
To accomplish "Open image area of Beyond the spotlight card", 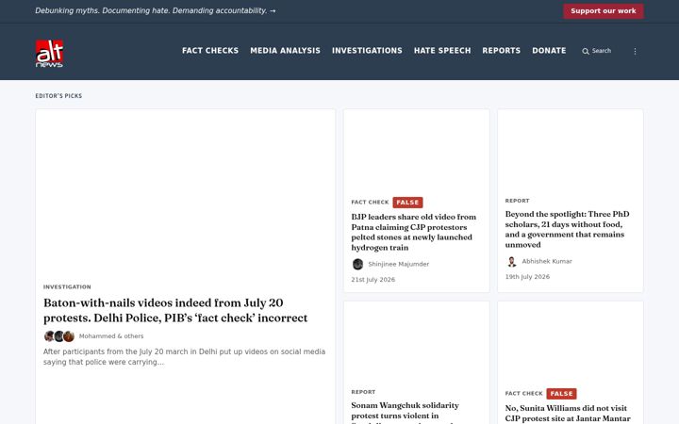I will (x=571, y=150).
